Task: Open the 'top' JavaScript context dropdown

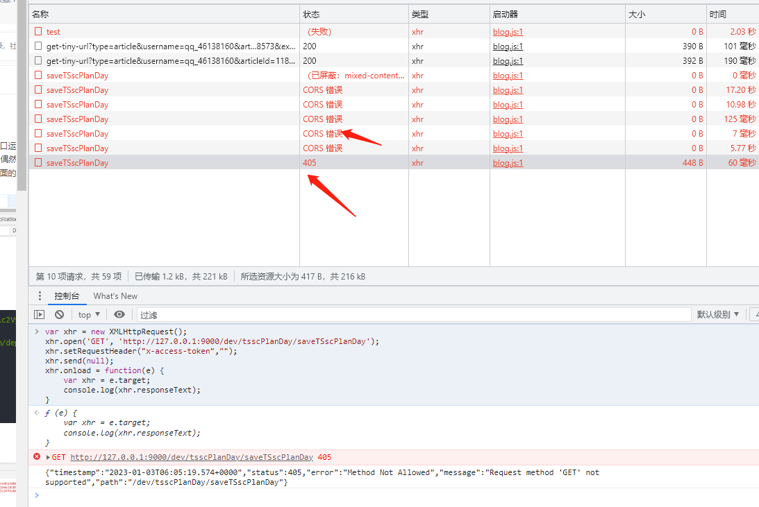Action: click(x=89, y=315)
